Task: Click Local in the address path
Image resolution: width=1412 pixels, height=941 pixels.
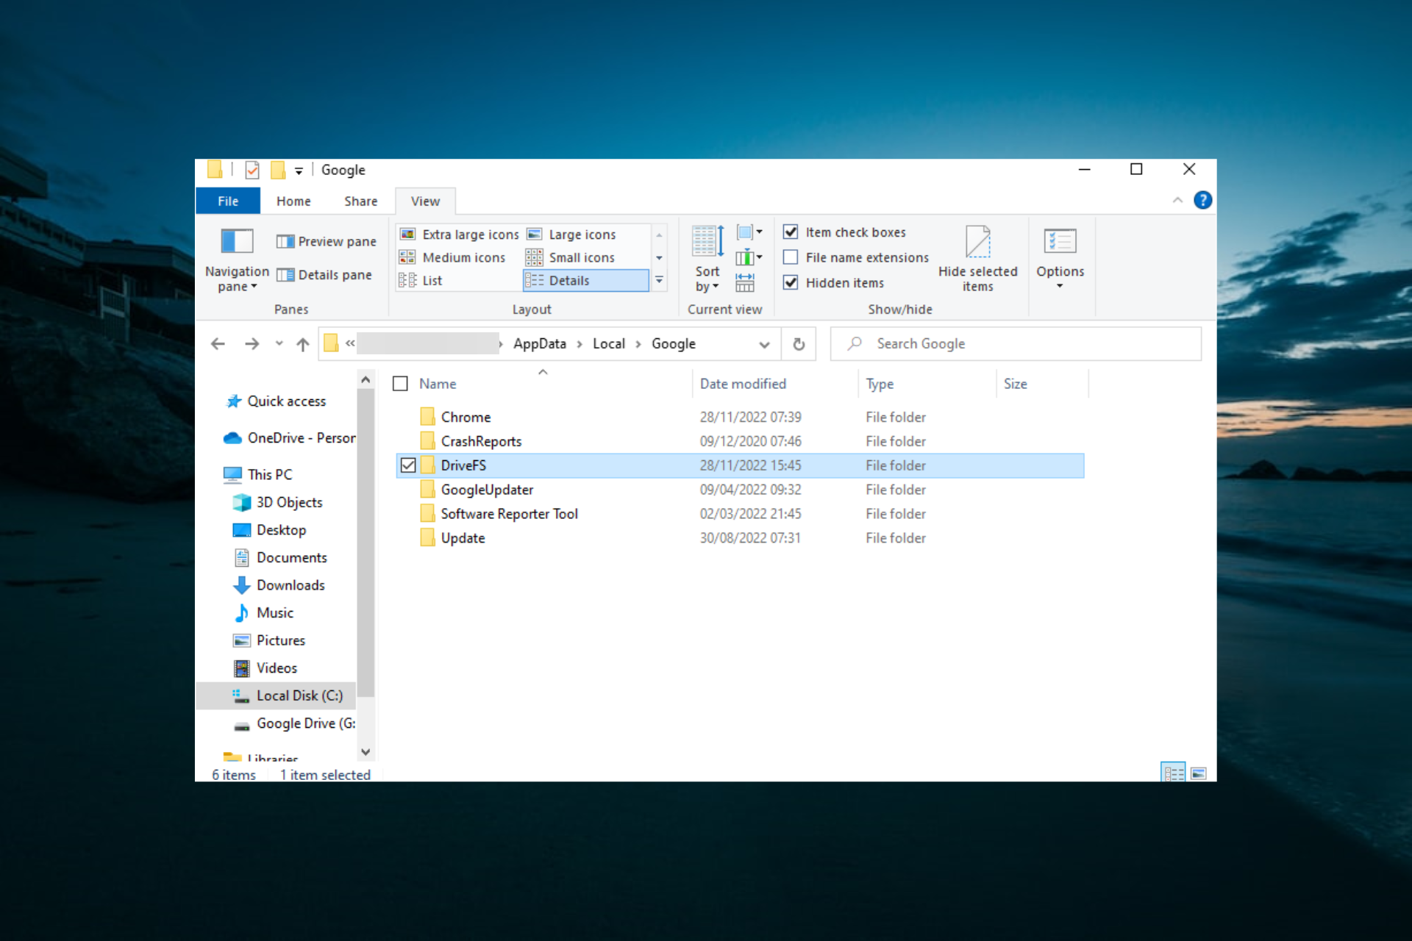Action: click(609, 343)
